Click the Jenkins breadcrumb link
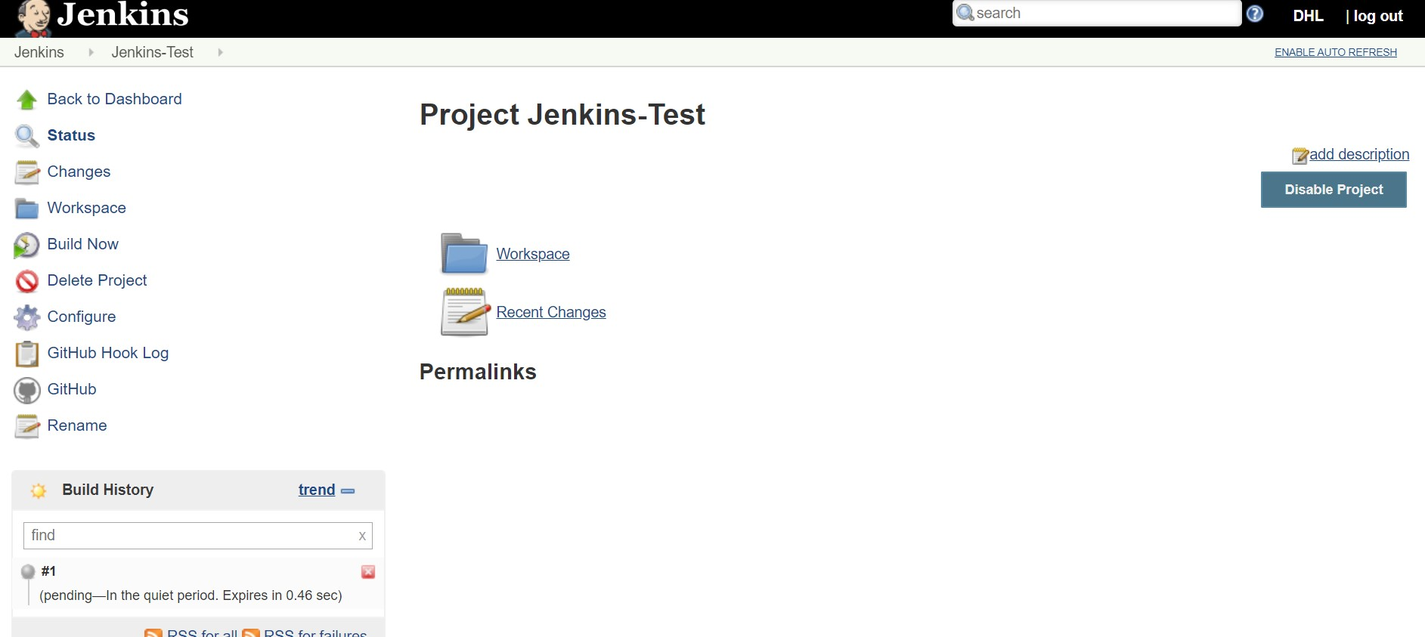The height and width of the screenshot is (637, 1425). click(x=39, y=52)
